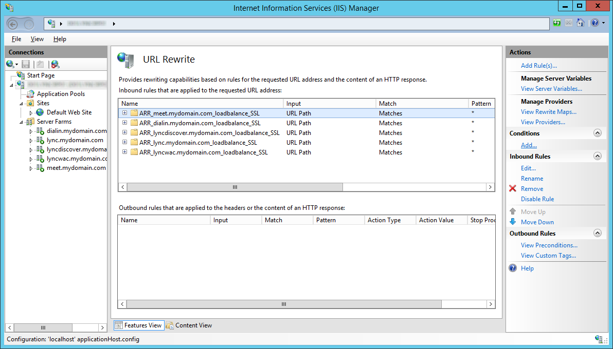The image size is (613, 349).
Task: Click the outbound rules horizontal scrollbar thumb
Action: [x=284, y=304]
